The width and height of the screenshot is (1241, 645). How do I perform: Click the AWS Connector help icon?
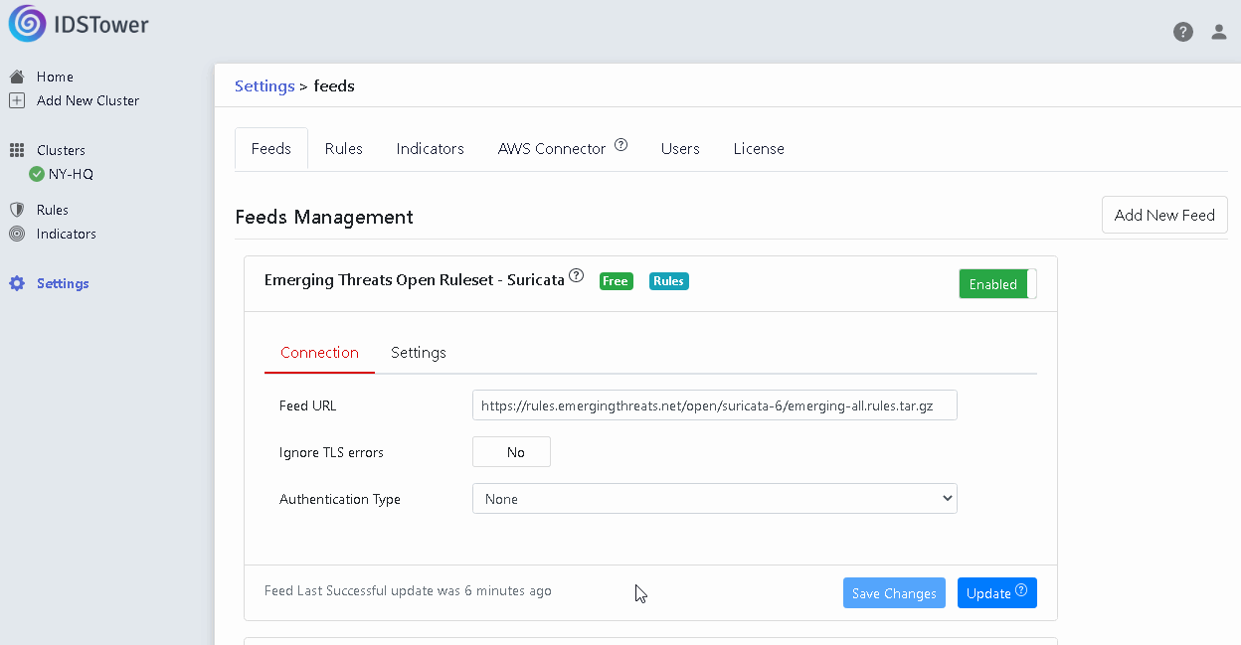coord(621,145)
